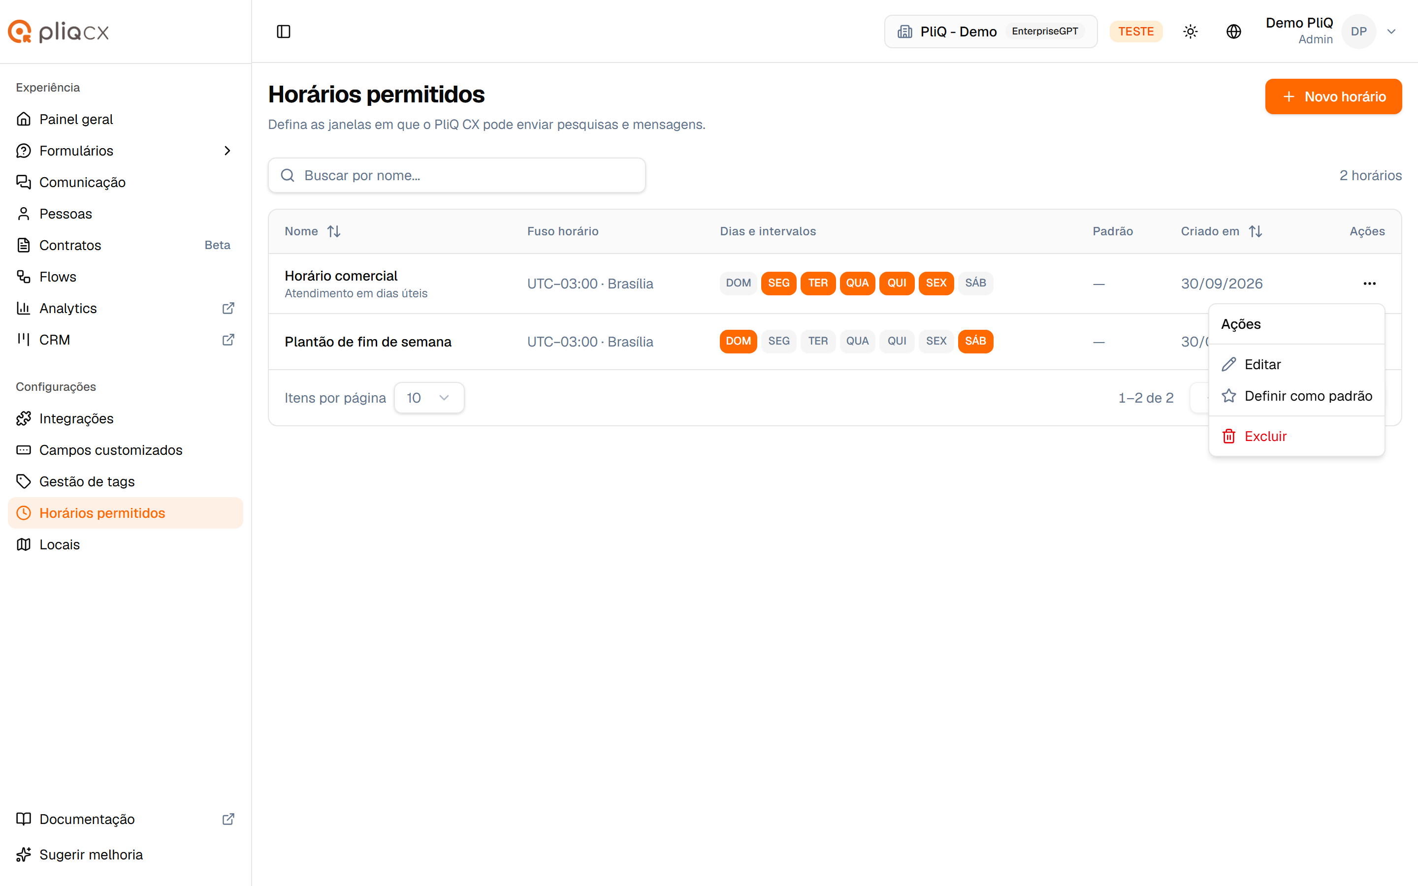
Task: Open the items per page dropdown
Action: [429, 398]
